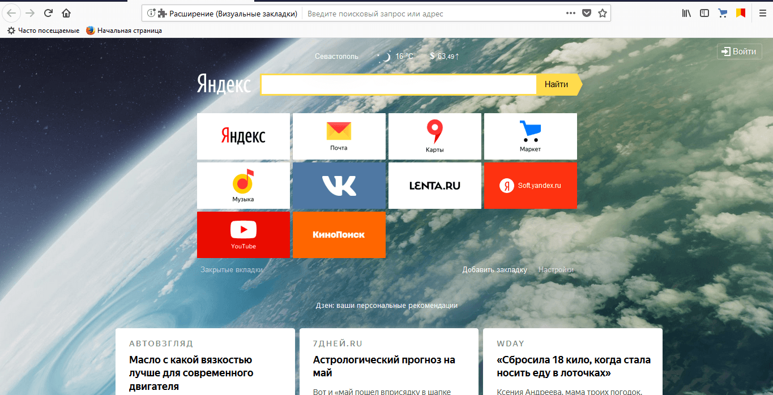Screen dimensions: 773x395
Task: Open the LENTA.RU tile
Action: tap(435, 186)
